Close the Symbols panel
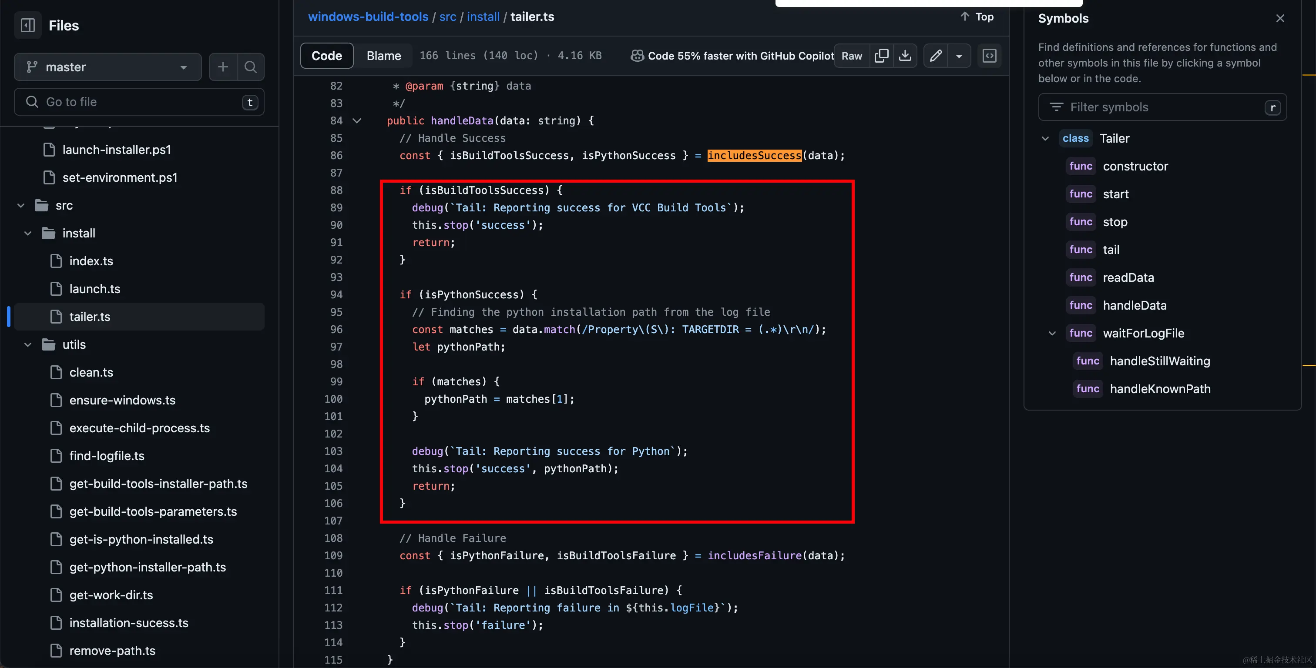The image size is (1316, 668). pyautogui.click(x=1280, y=18)
